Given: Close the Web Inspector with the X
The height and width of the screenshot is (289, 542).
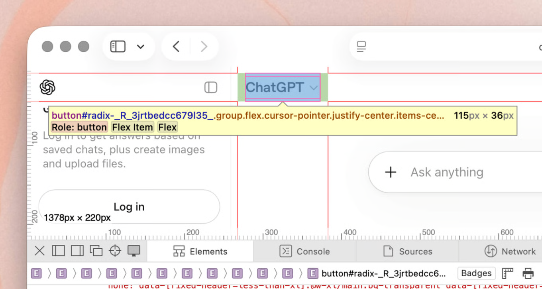Looking at the screenshot, I should tap(39, 251).
